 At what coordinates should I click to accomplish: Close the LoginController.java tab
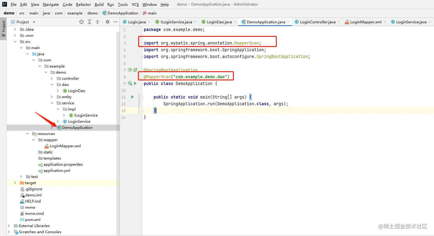click(x=339, y=22)
